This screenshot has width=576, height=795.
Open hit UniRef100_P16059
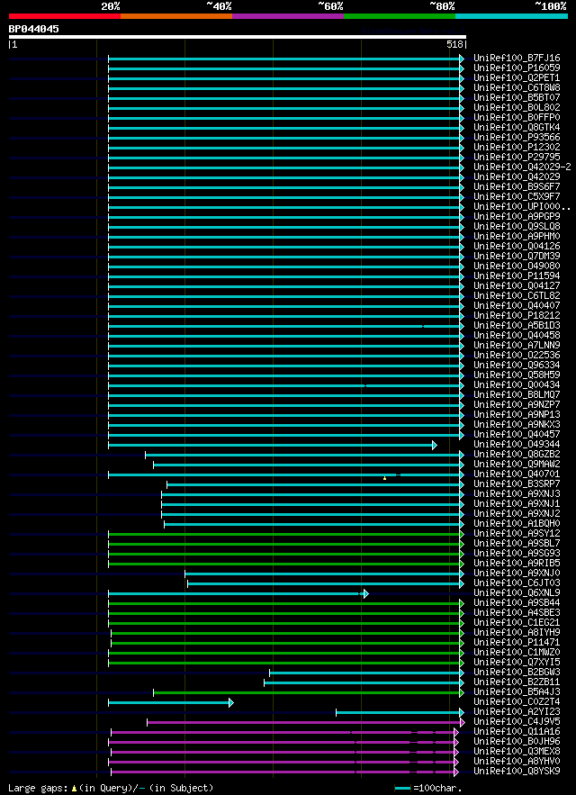coord(517,68)
